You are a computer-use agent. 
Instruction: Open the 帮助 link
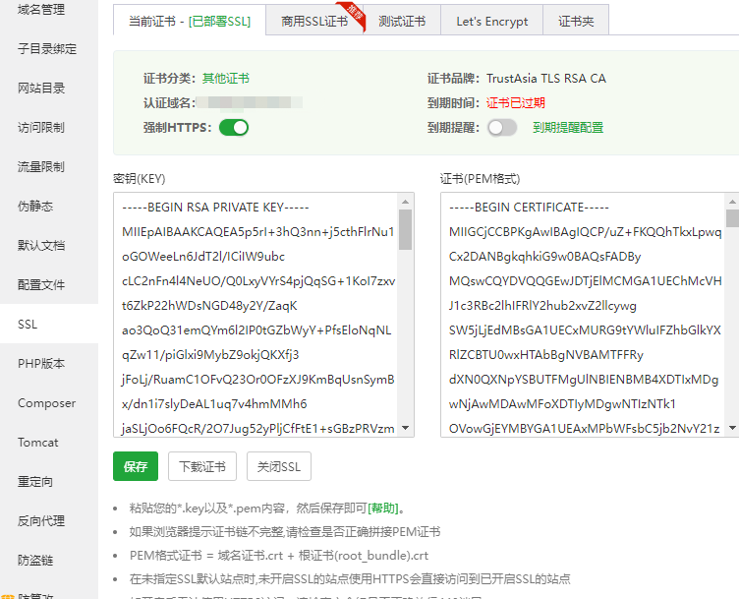click(x=383, y=508)
